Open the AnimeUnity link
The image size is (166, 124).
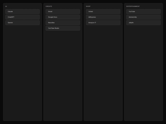tap(144, 17)
